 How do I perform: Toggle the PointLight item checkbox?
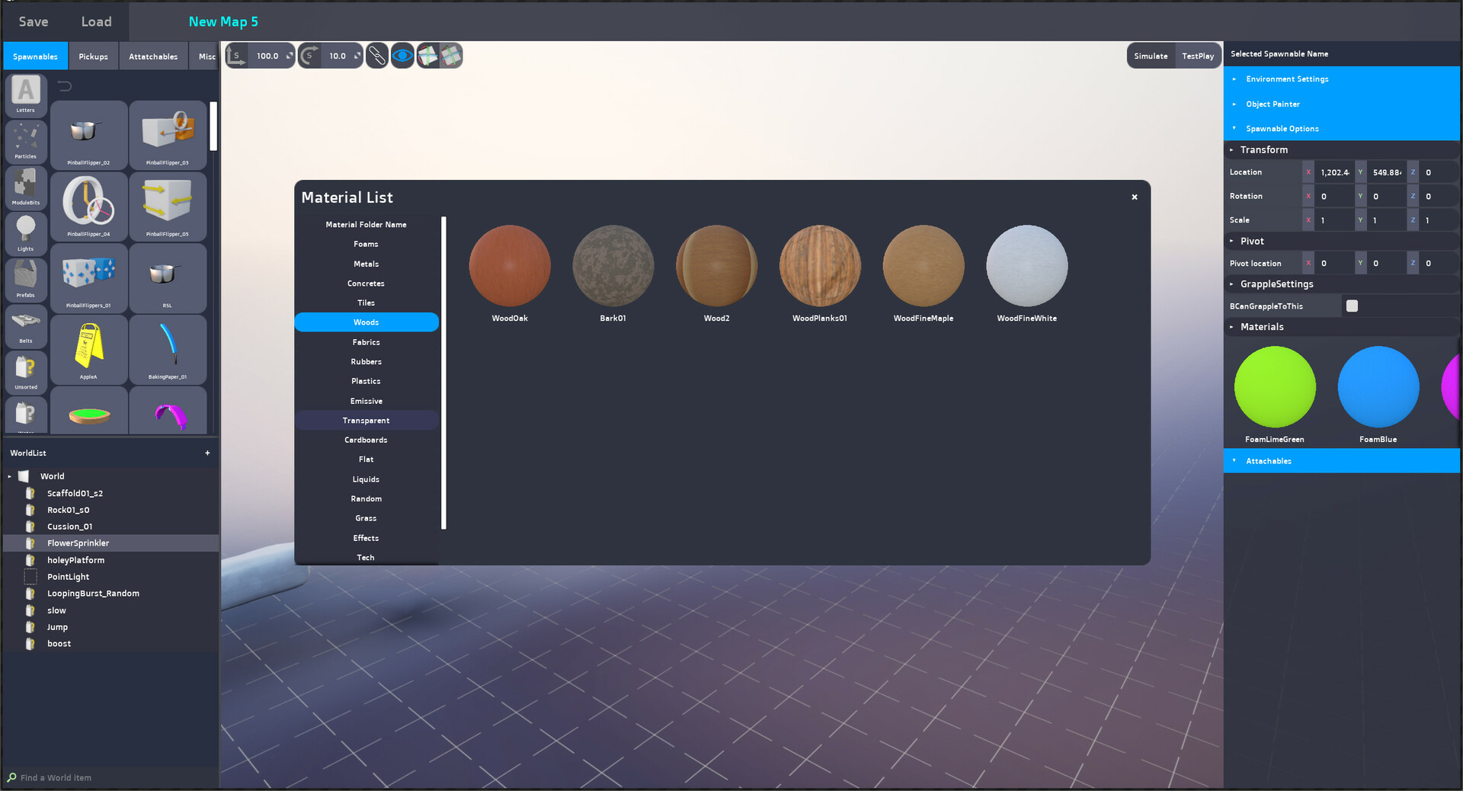pos(30,577)
